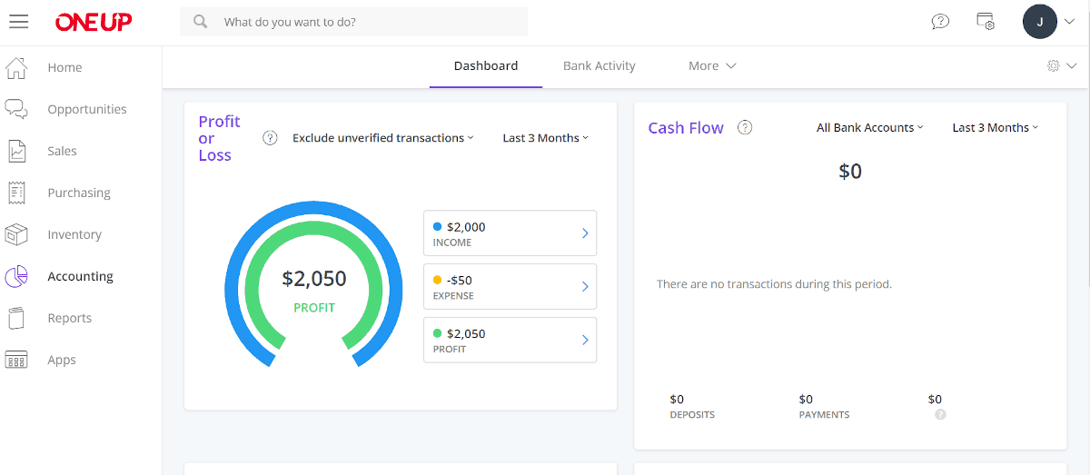Click the Opportunities speech bubbles icon
Viewport: 1090px width, 475px height.
pos(16,109)
